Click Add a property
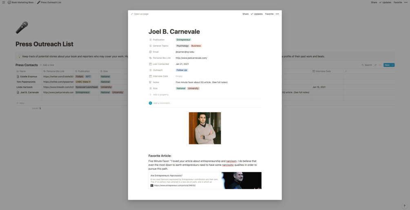This screenshot has width=410, height=210. point(159,95)
